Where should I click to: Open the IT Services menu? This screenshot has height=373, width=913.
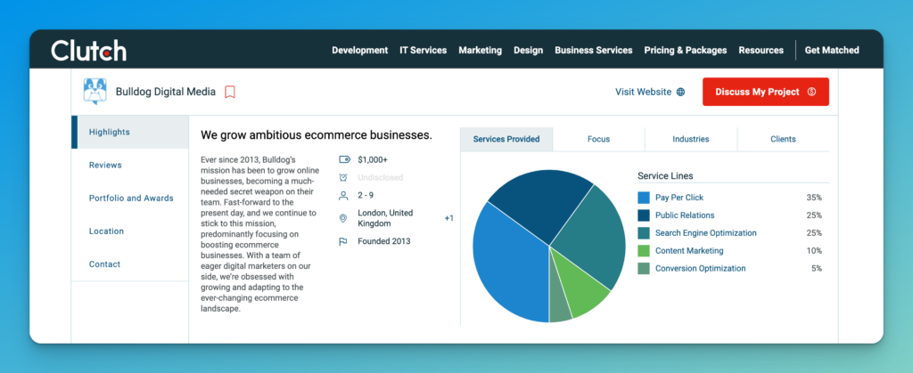(x=424, y=51)
